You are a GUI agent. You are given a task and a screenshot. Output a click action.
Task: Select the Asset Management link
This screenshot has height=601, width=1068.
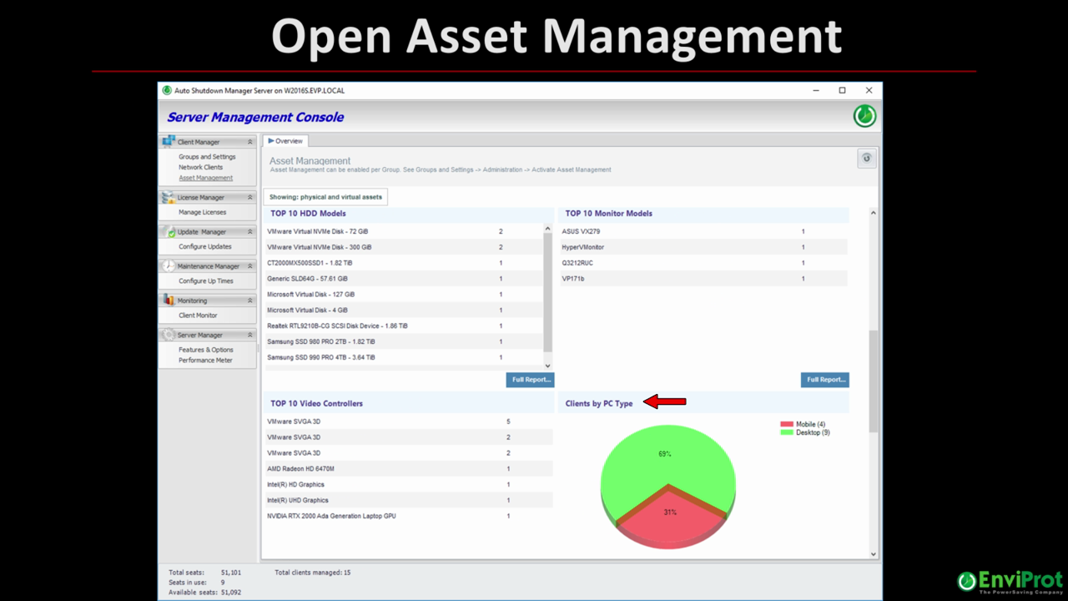click(205, 178)
